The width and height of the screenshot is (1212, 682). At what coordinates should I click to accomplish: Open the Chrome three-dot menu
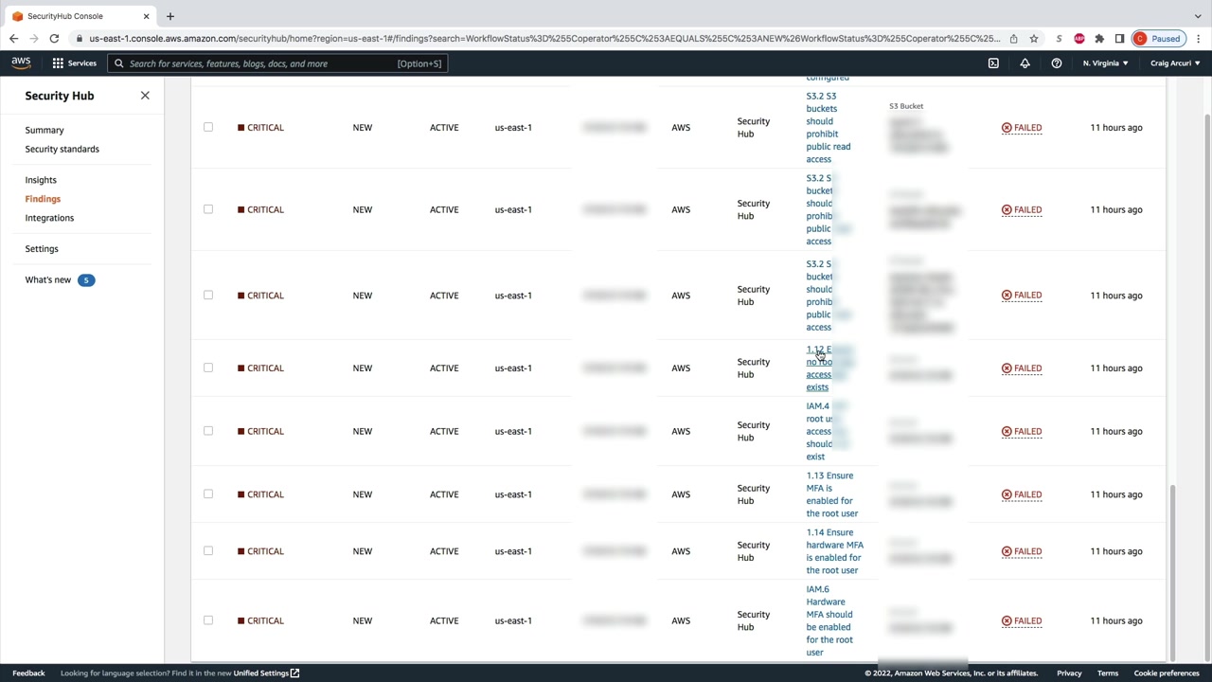click(x=1198, y=39)
